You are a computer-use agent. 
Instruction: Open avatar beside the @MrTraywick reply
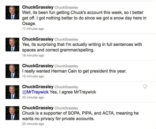point(13,92)
